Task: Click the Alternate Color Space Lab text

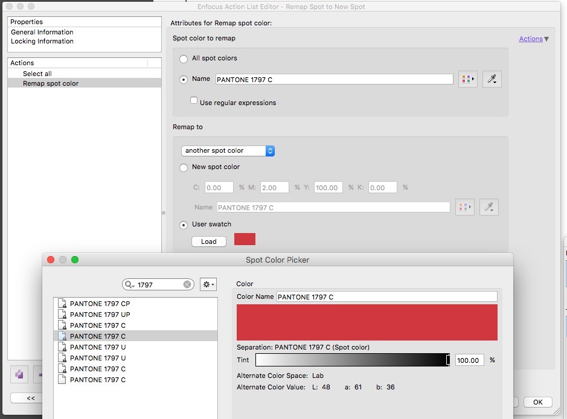Action: click(x=280, y=376)
